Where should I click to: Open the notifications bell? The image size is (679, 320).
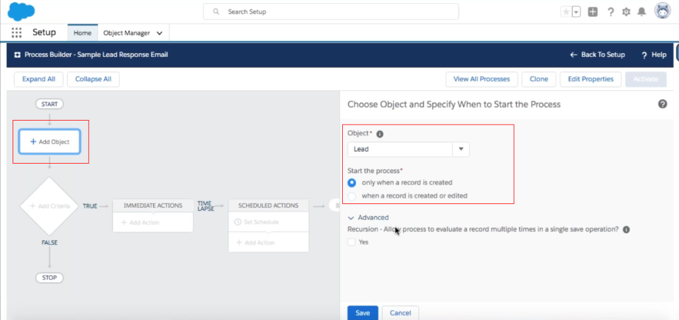point(643,12)
